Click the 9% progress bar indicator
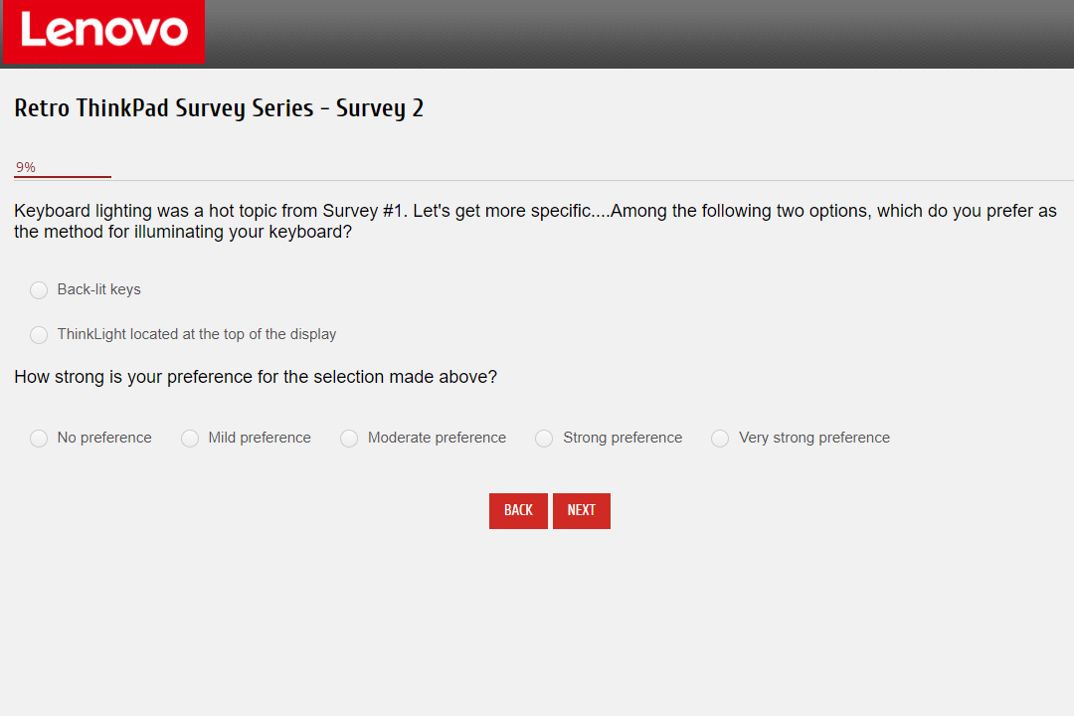This screenshot has height=716, width=1074. [63, 168]
